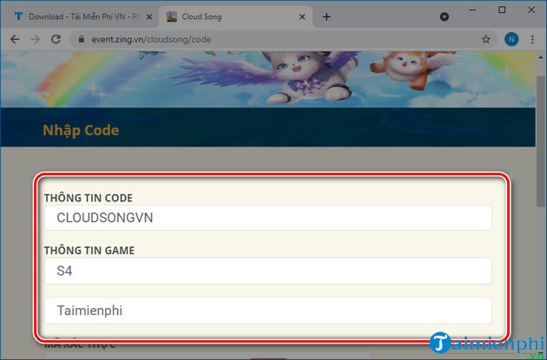Open the Chrome three-dot menu

pyautogui.click(x=532, y=39)
